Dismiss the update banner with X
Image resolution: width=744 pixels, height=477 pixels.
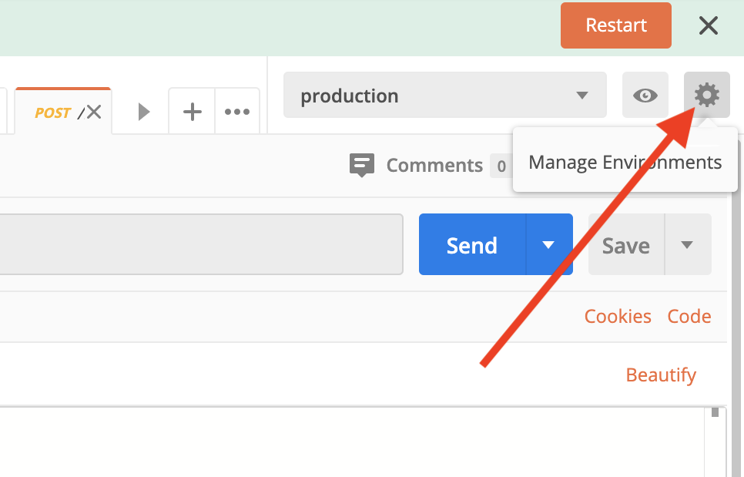coord(709,25)
